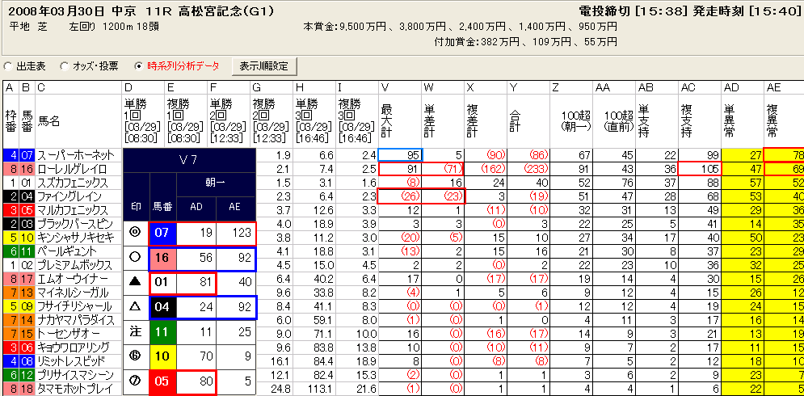The width and height of the screenshot is (804, 396).
Task: Click the △ mark in V7 panel
Action: point(137,307)
